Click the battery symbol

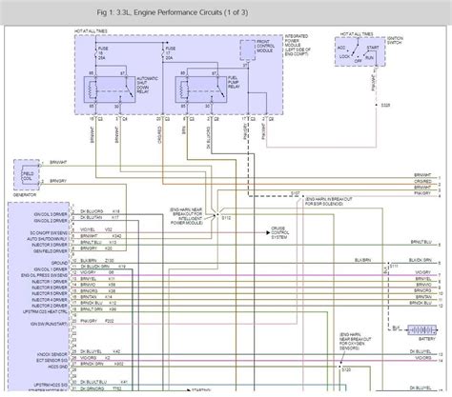click(422, 330)
